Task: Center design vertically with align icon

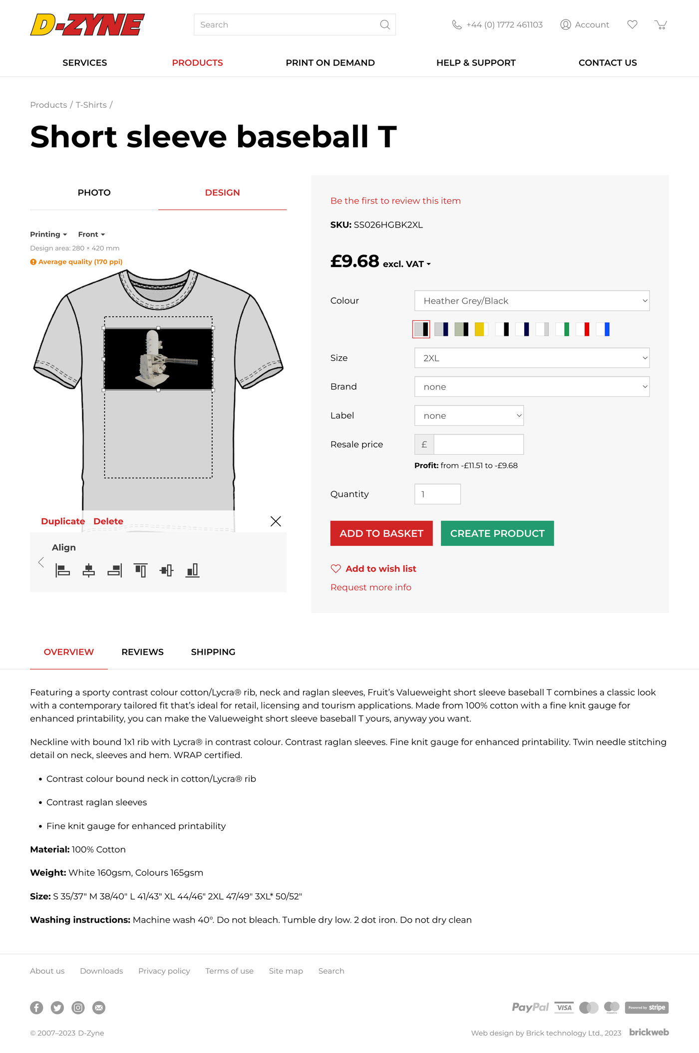Action: [x=167, y=570]
